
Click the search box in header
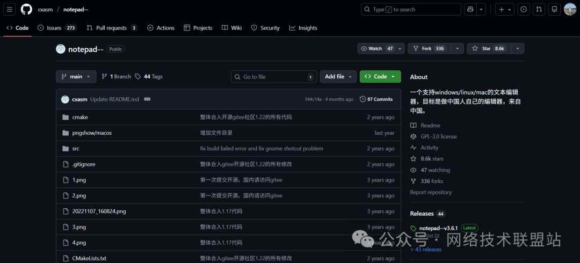point(411,10)
